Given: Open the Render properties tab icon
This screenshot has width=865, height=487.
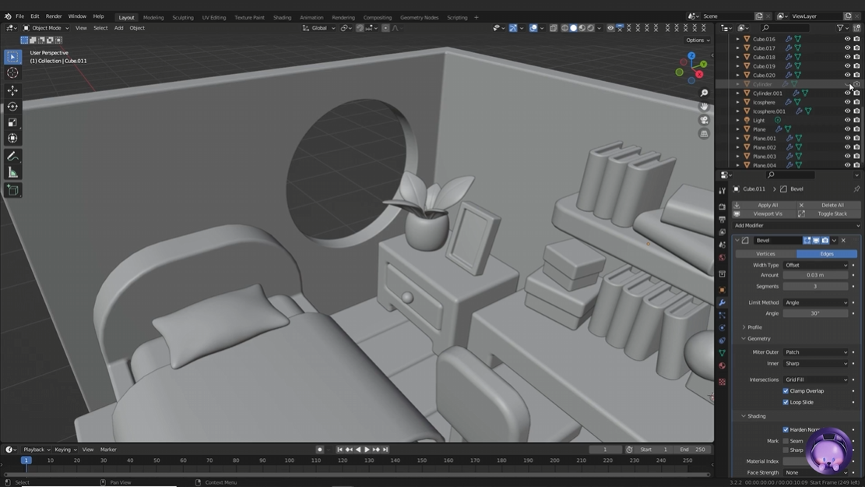Looking at the screenshot, I should [722, 206].
